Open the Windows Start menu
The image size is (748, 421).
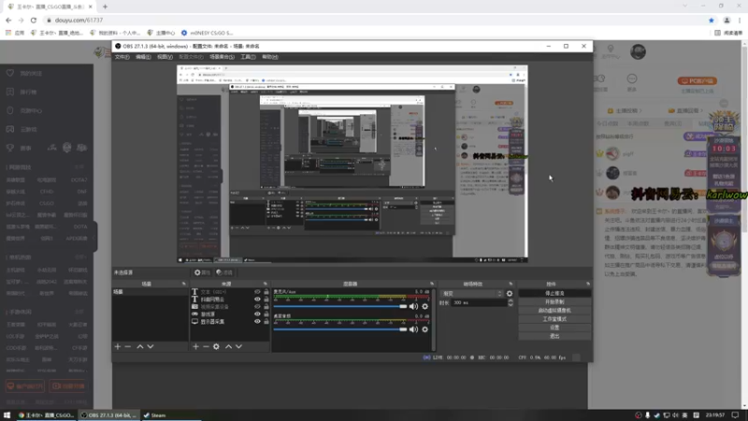(7, 415)
